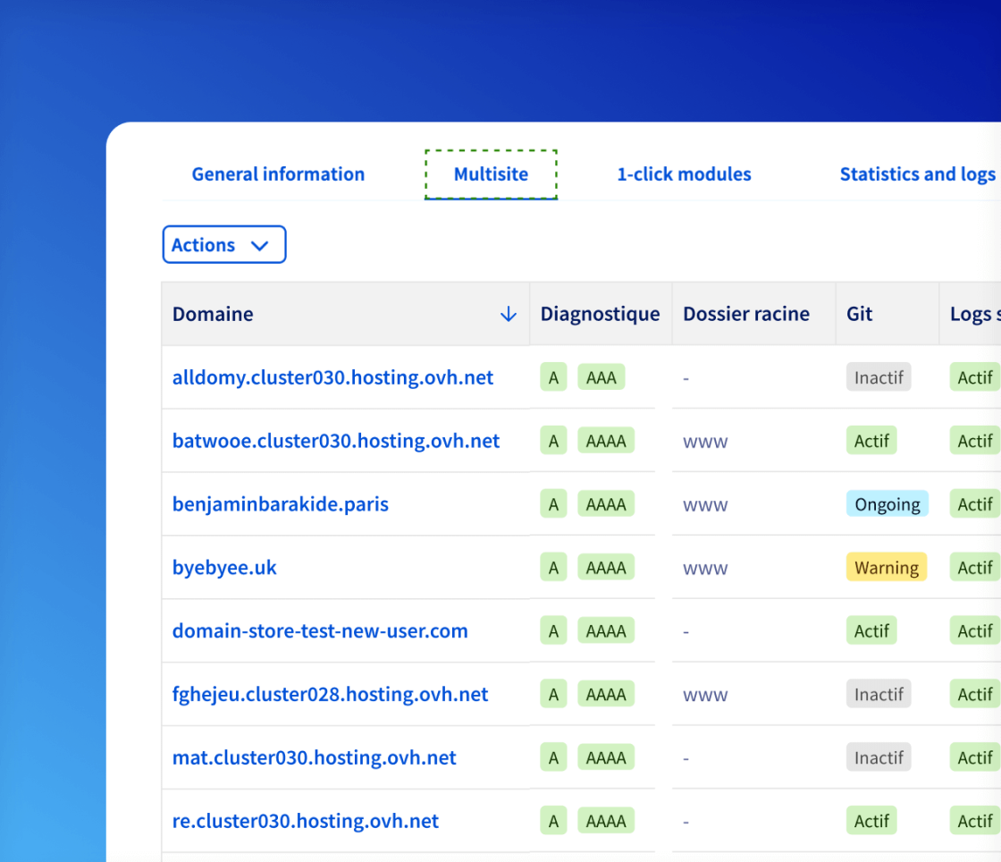Select the Multisite tab
The image size is (1001, 862).
(x=491, y=174)
